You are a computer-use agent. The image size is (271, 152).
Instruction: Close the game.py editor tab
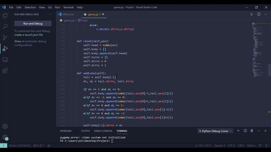pyautogui.click(x=103, y=14)
